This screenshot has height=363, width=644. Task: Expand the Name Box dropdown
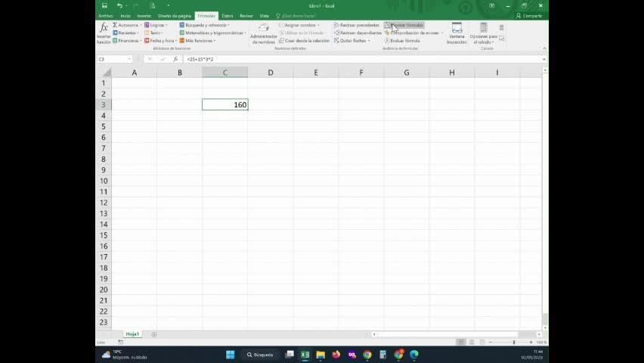click(129, 59)
